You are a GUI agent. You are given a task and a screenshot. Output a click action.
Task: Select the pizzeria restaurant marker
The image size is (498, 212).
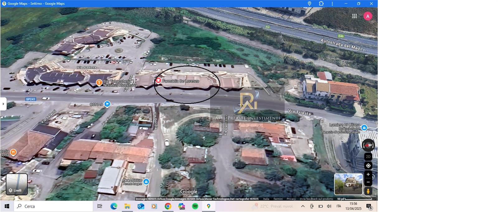pyautogui.click(x=13, y=152)
